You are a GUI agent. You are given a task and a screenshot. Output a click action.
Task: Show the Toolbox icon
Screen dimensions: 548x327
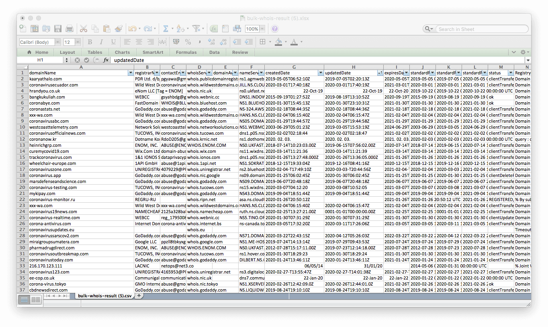click(225, 29)
